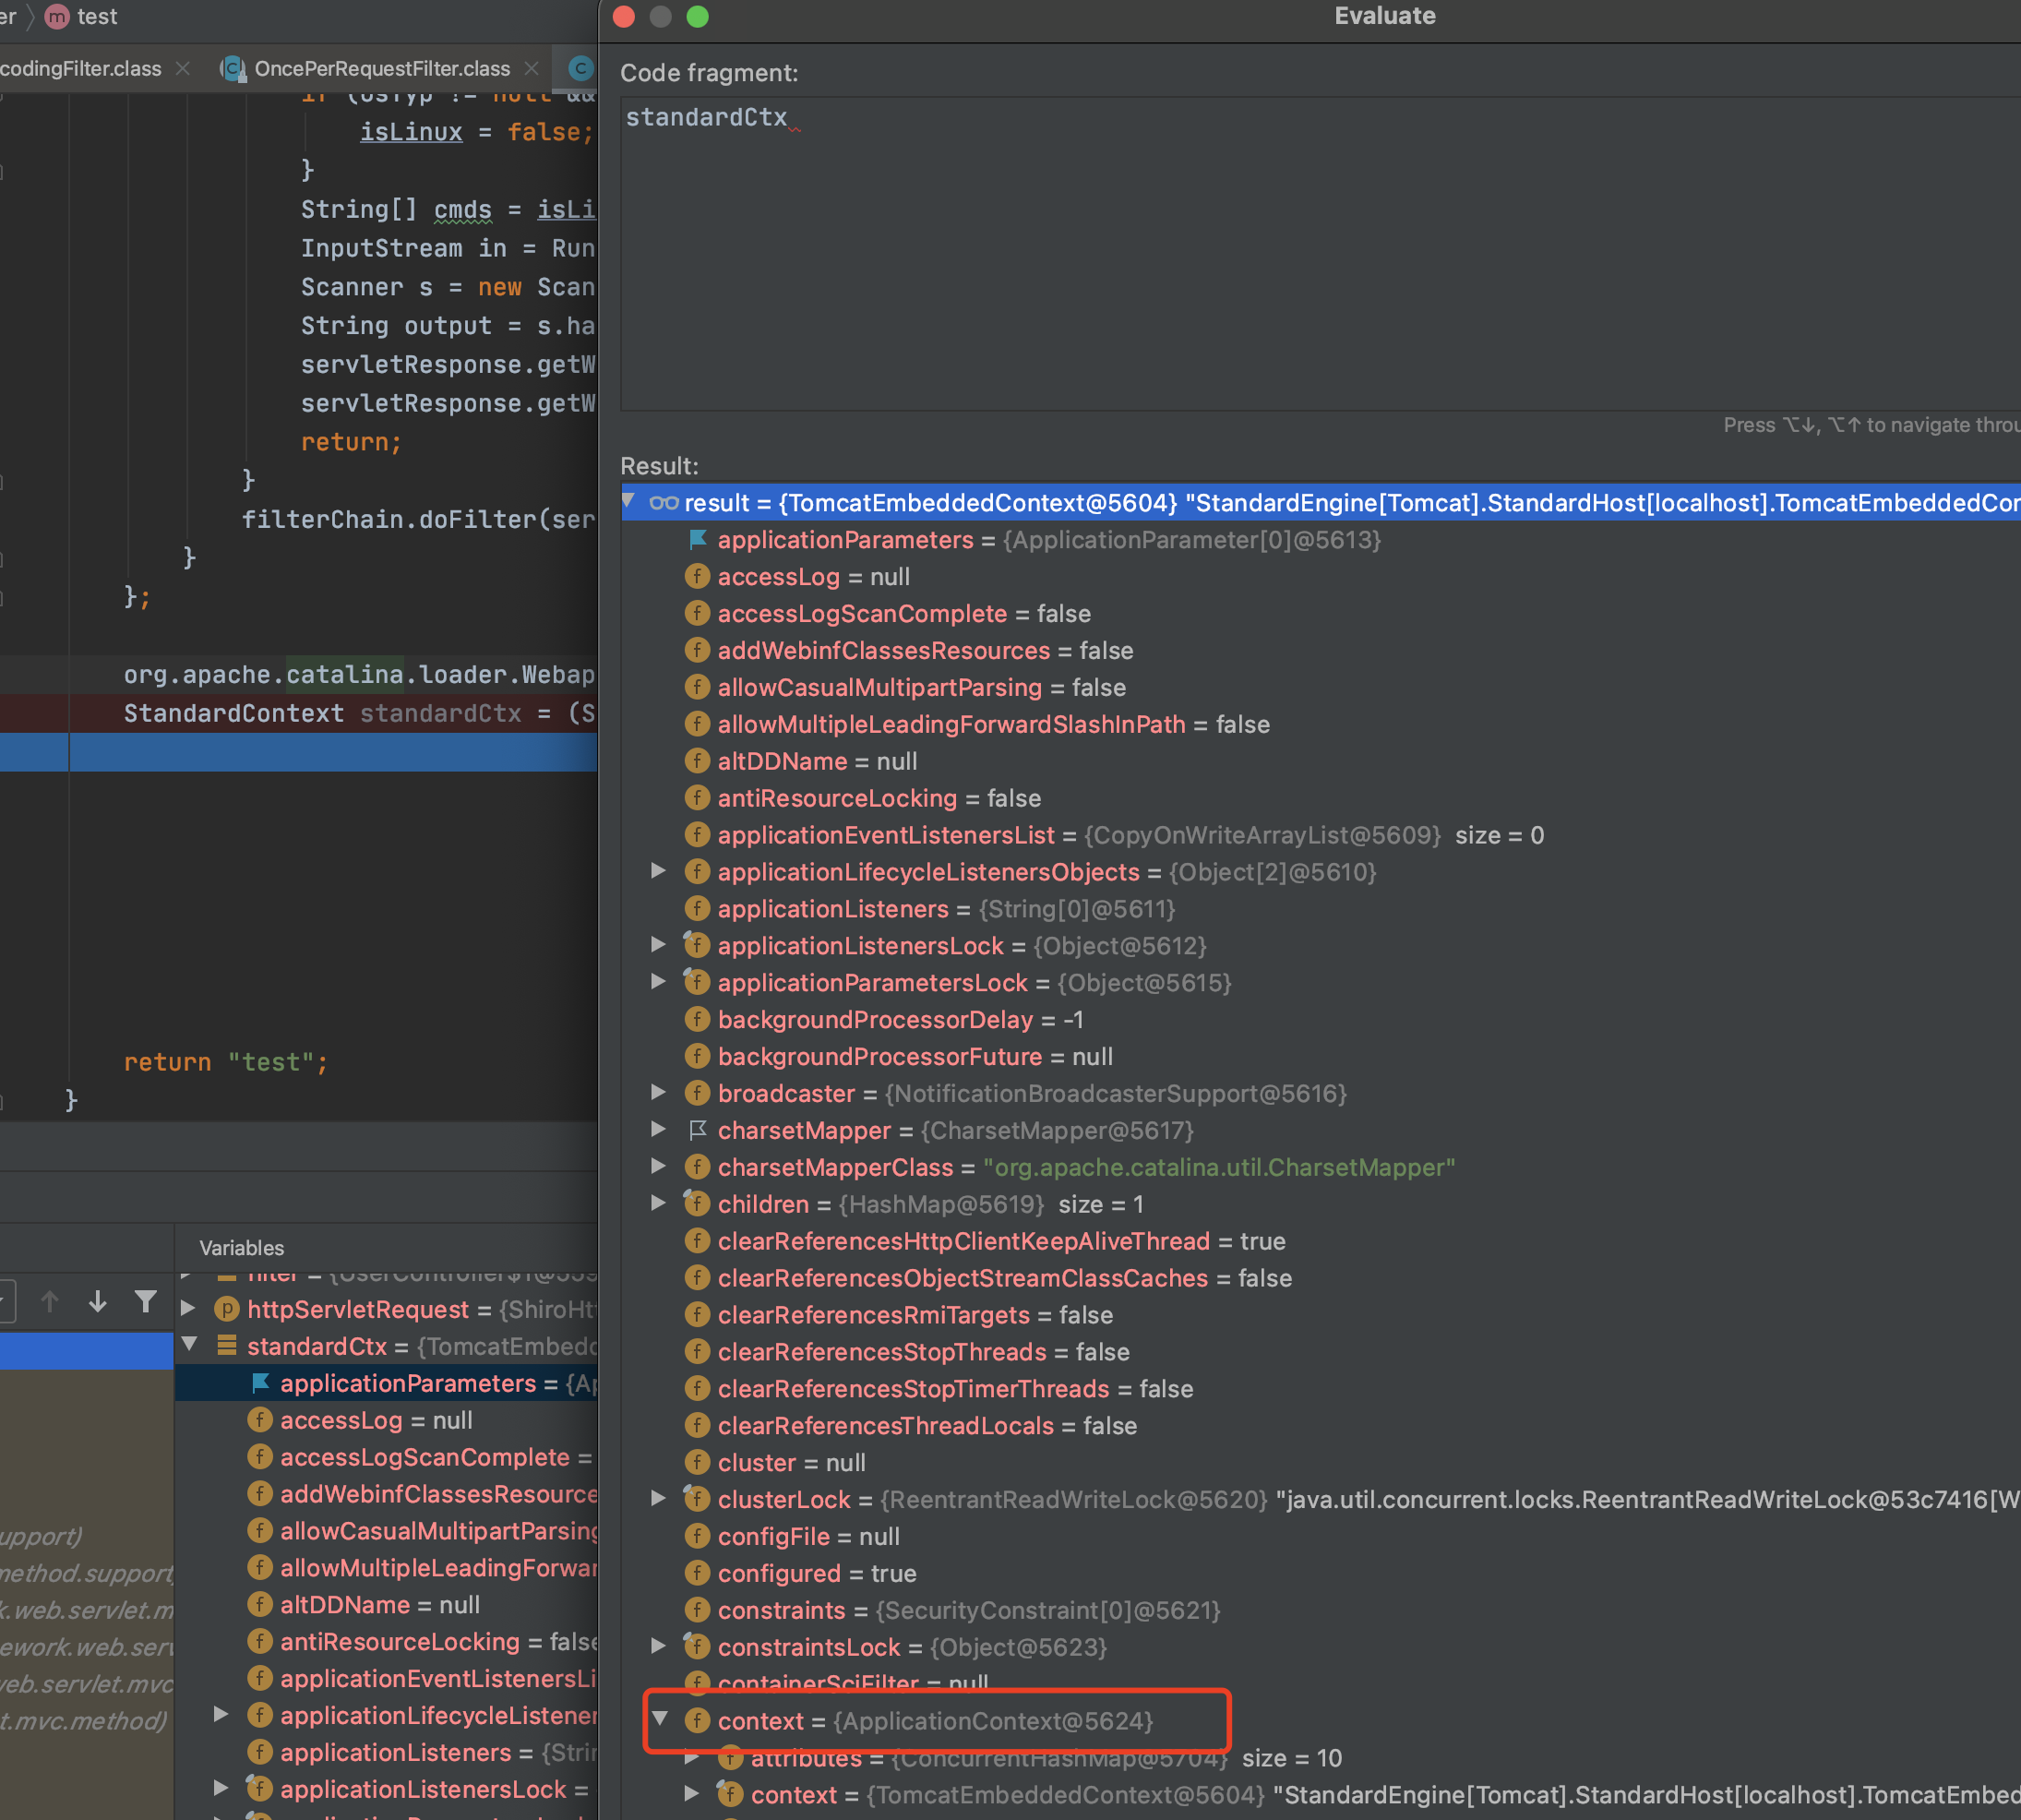The image size is (2021, 1820).
Task: Click the field icon of cluster
Action: point(698,1463)
